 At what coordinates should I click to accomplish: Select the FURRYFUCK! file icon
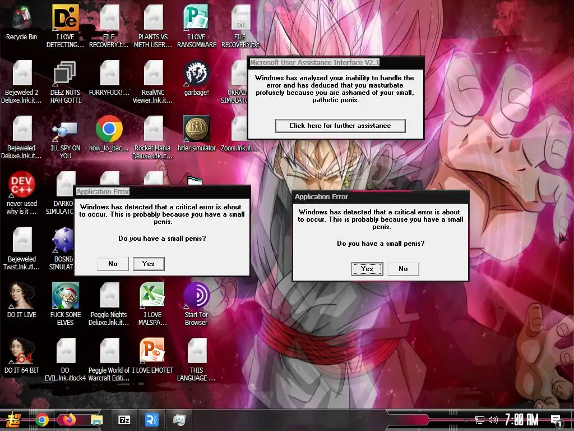coord(109,74)
